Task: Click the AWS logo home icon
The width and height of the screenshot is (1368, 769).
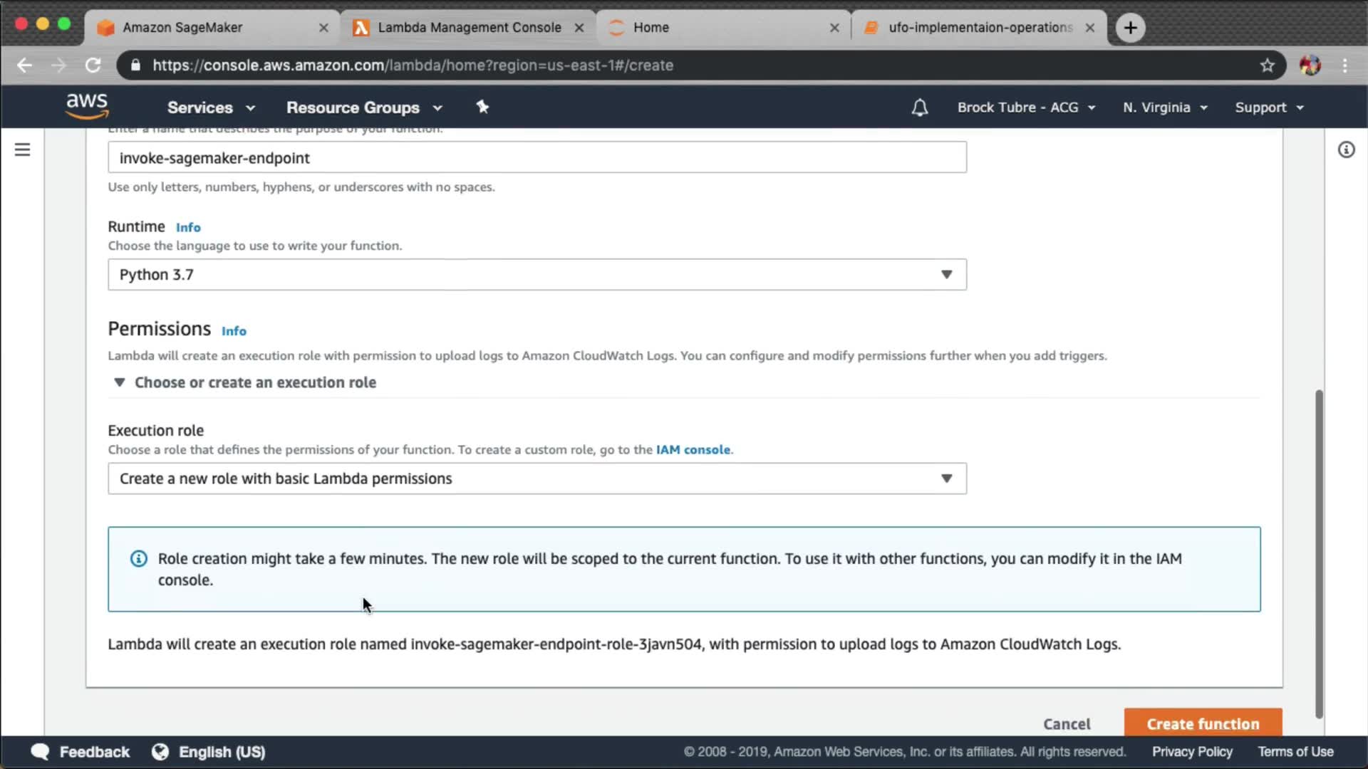Action: point(87,106)
